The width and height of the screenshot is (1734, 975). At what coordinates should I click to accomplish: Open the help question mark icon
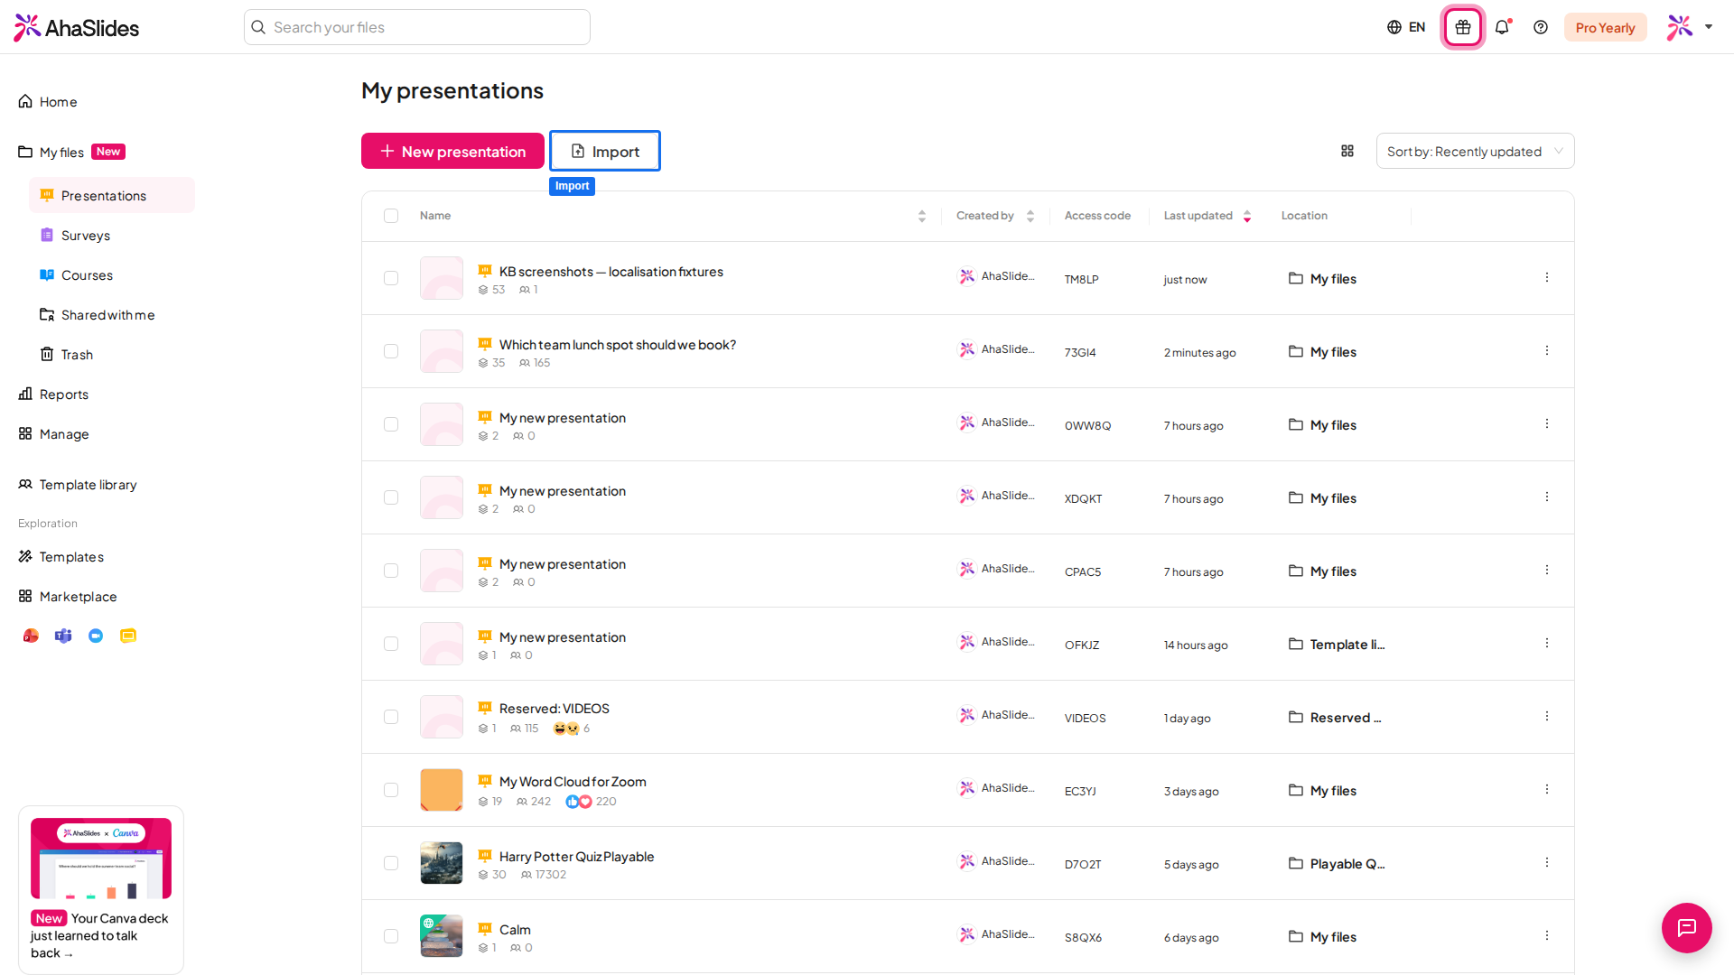(x=1541, y=27)
